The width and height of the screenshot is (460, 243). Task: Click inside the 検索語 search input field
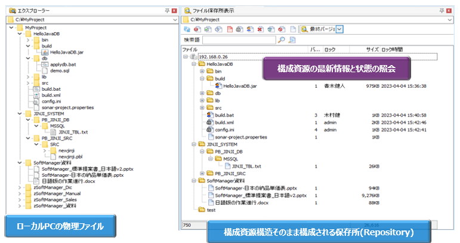[239, 40]
